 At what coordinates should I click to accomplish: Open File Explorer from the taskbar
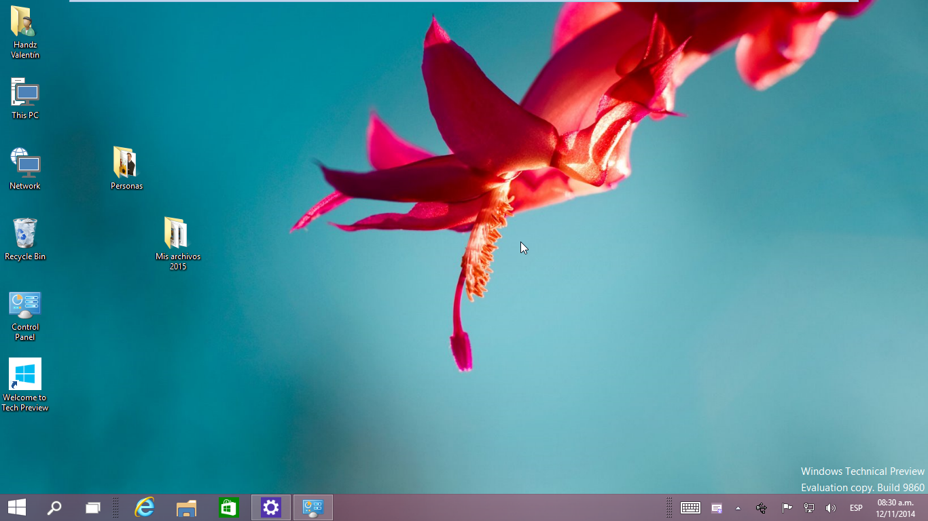[186, 507]
